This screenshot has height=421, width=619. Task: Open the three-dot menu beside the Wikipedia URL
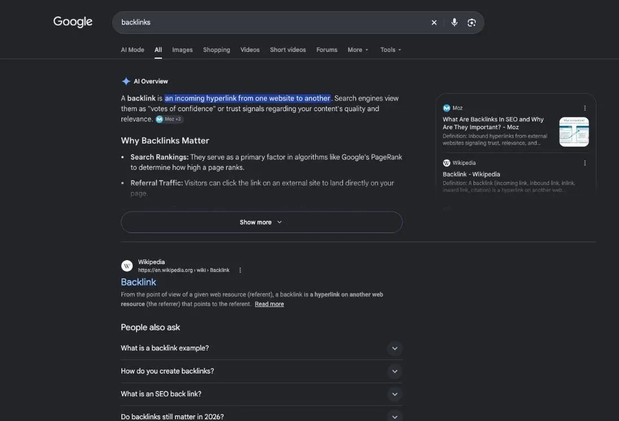tap(240, 270)
